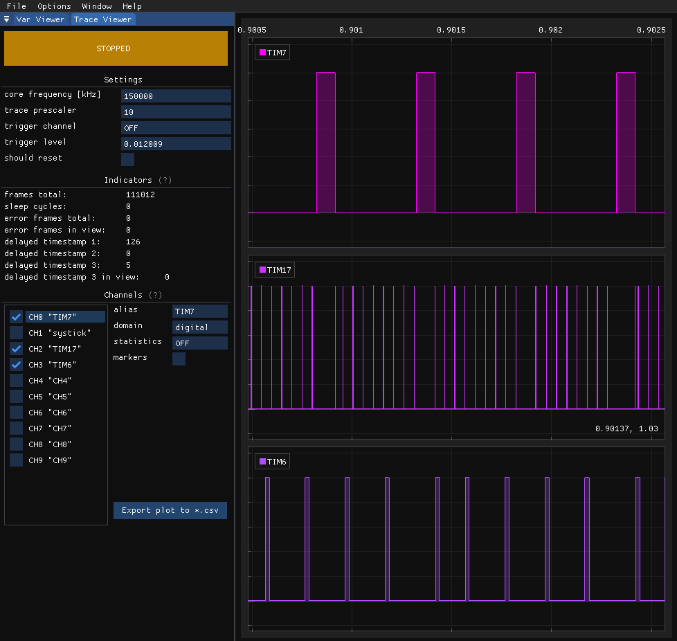Open the statistics dropdown
Viewport: 677px width, 641px height.
[199, 343]
